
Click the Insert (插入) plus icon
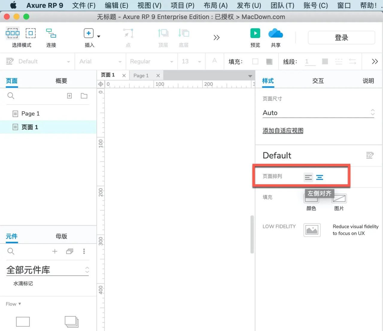click(x=89, y=33)
